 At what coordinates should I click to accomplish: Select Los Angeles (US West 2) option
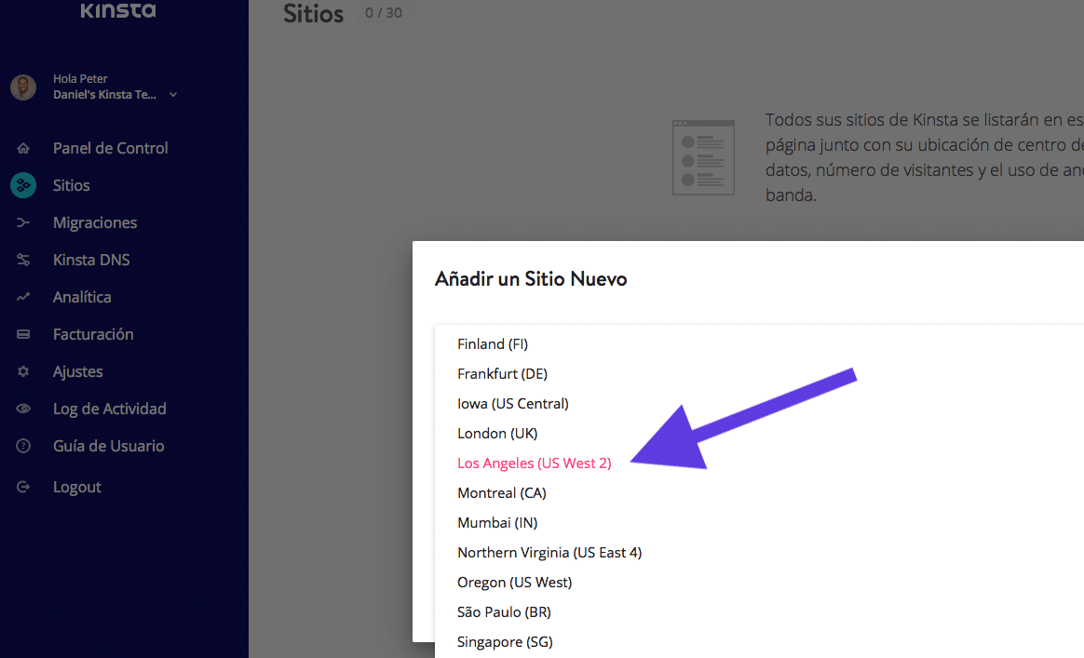click(x=535, y=463)
